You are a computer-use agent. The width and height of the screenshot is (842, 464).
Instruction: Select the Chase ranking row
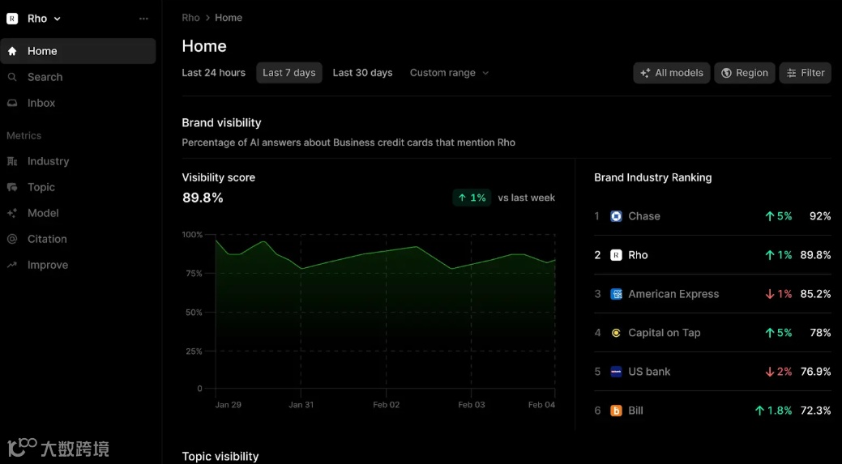click(712, 216)
